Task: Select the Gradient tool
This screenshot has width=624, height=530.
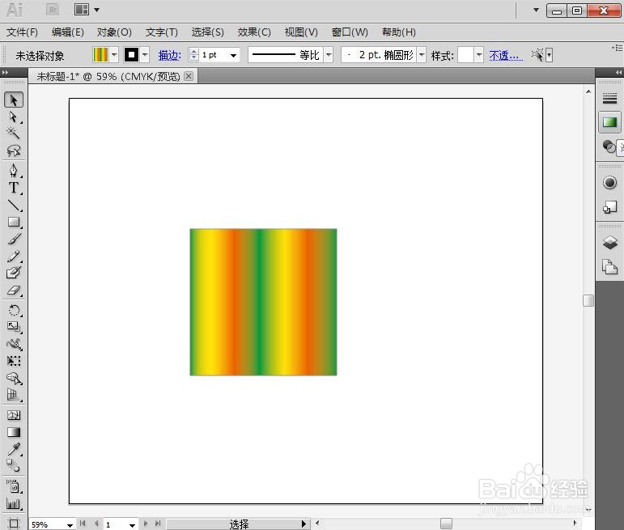Action: point(14,433)
